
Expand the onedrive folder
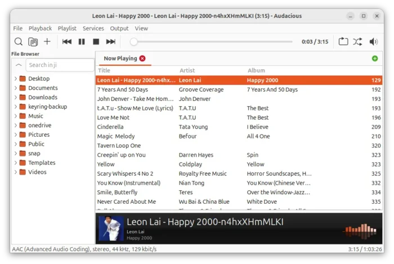pyautogui.click(x=16, y=126)
